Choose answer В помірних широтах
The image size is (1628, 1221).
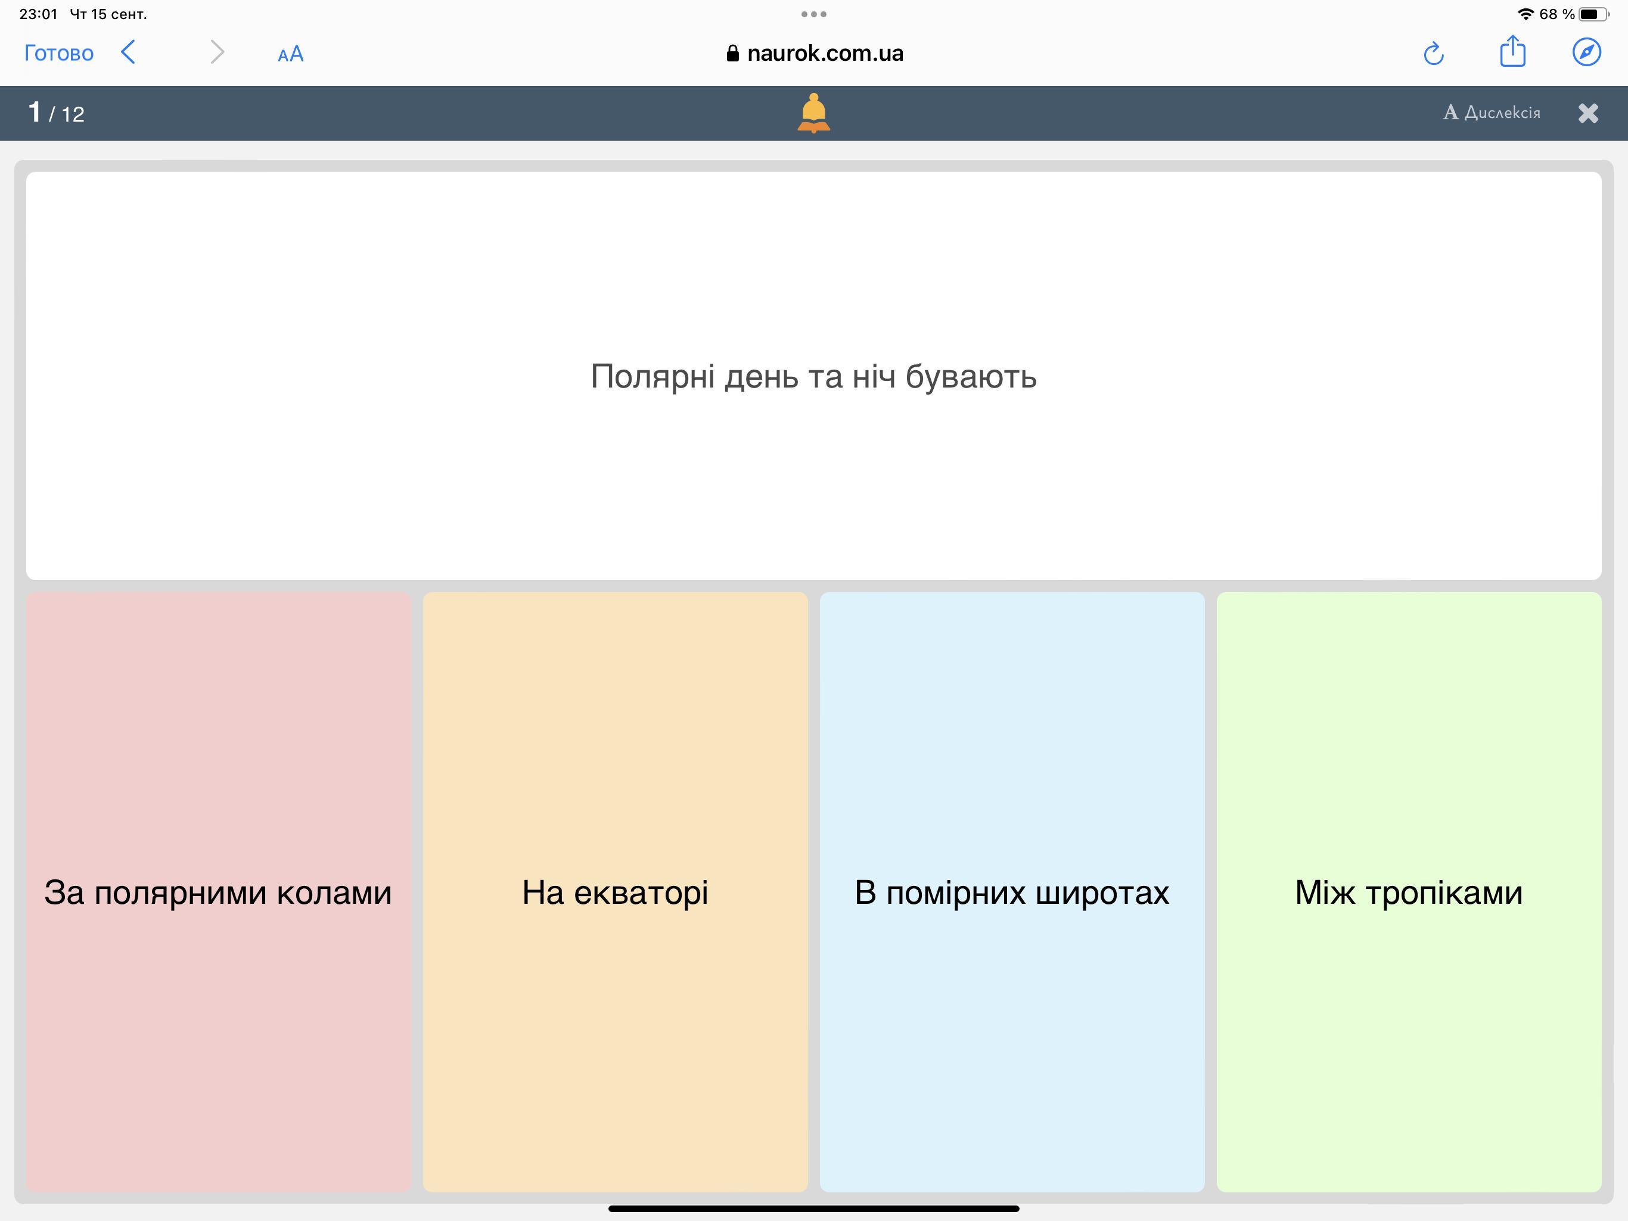[1012, 892]
